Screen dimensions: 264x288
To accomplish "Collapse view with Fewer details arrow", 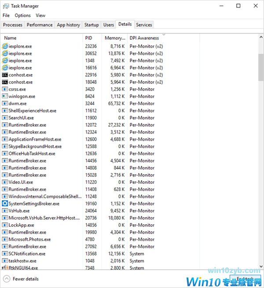I will [7, 279].
